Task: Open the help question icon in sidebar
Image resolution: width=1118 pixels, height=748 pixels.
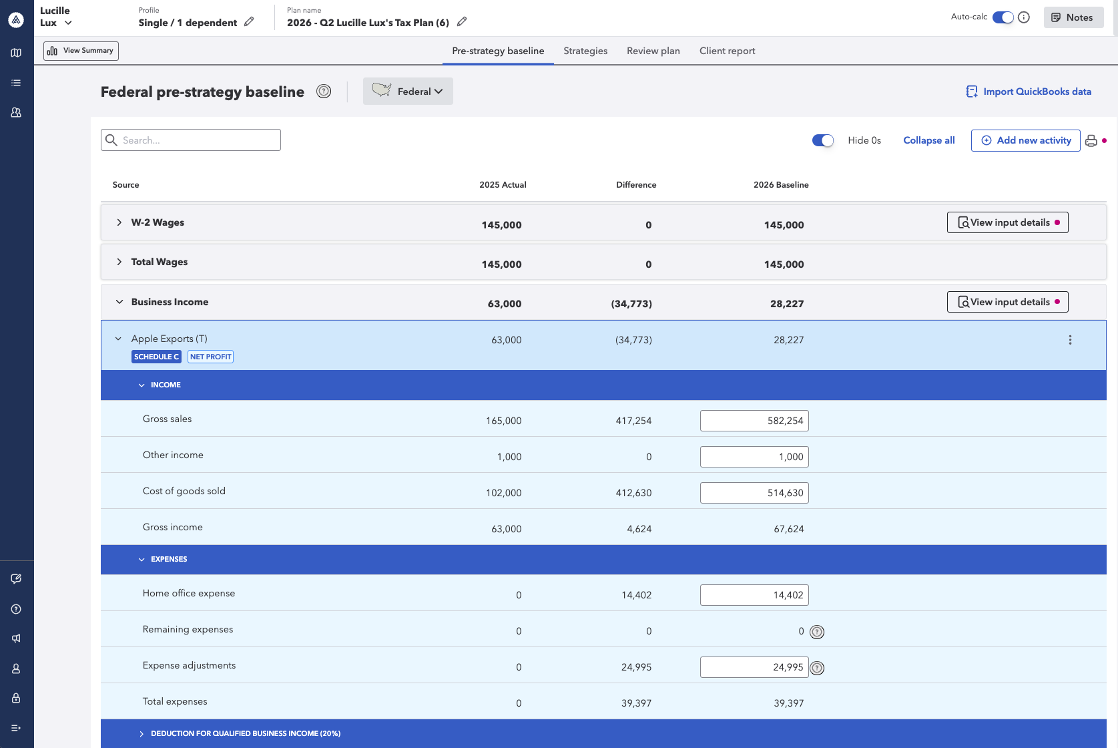Action: [16, 609]
